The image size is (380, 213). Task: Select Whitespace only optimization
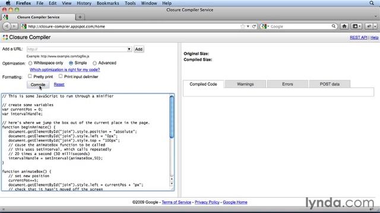click(30, 63)
